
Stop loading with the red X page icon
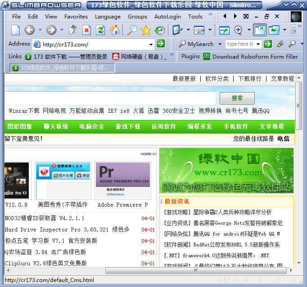point(86,30)
